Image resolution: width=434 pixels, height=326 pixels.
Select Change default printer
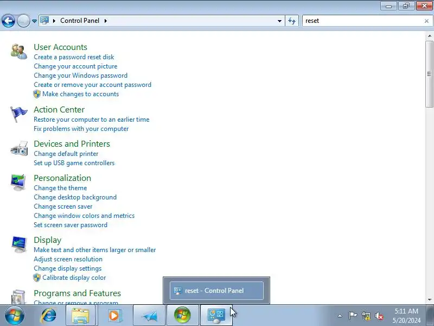(66, 154)
